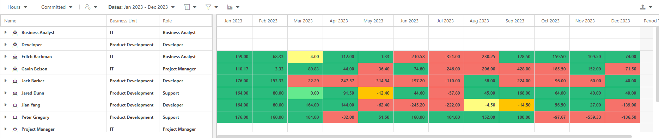Viewport: 659px width, 138px height.
Task: Sort by the Business Unit column header
Action: point(133,21)
